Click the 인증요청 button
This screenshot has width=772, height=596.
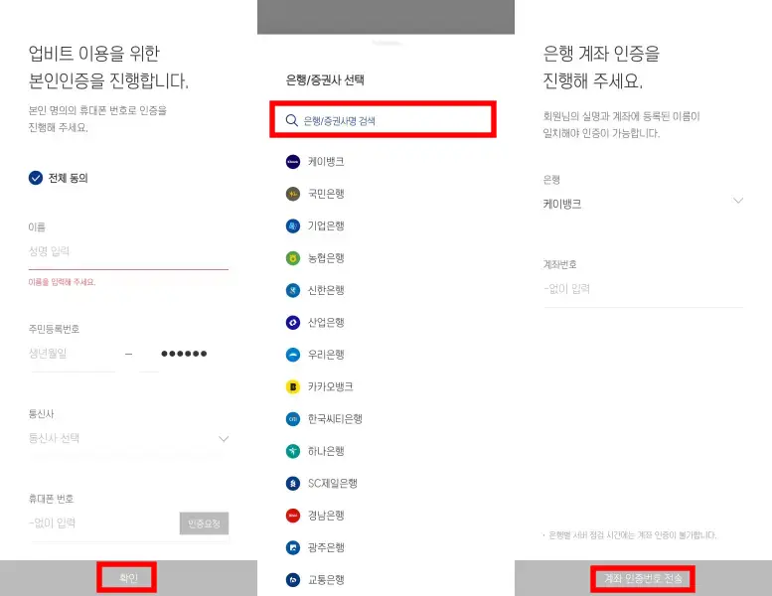point(204,523)
